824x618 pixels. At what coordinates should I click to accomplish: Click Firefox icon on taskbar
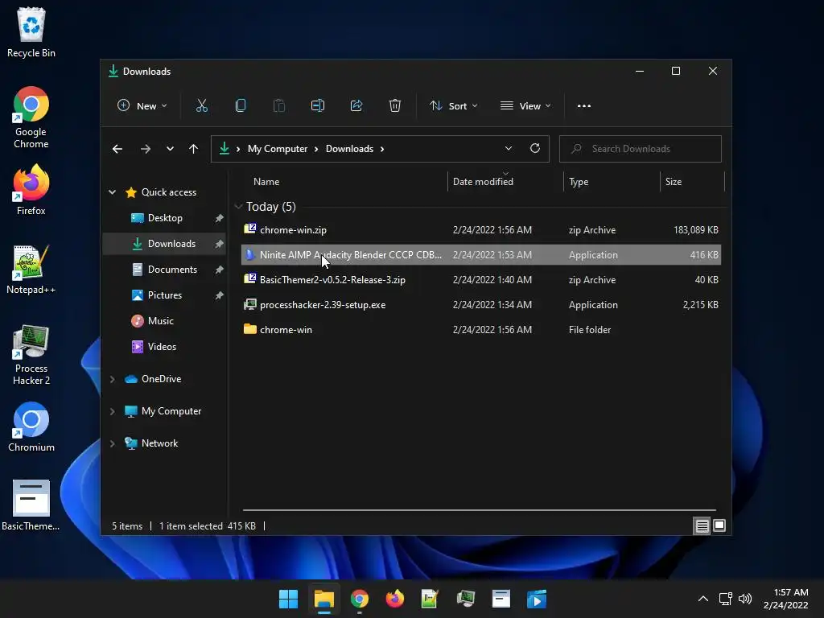coord(394,599)
